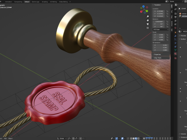Click the Dimensions Z value field

coord(161,50)
